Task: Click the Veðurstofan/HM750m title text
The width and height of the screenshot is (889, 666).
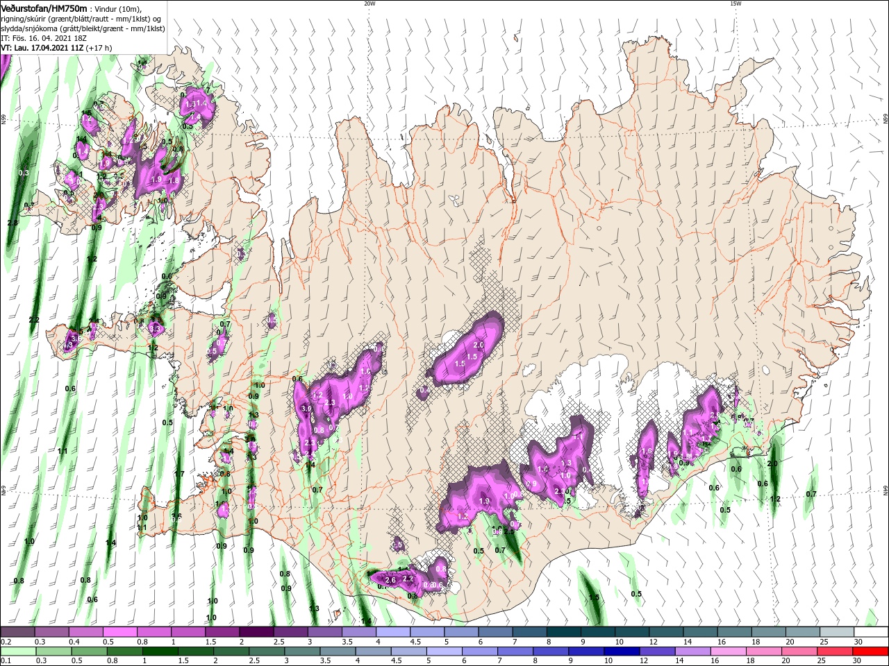Action: tap(44, 8)
